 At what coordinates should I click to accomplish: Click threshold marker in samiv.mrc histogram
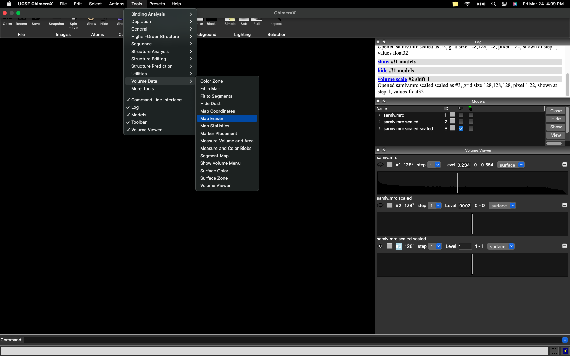pyautogui.click(x=457, y=183)
